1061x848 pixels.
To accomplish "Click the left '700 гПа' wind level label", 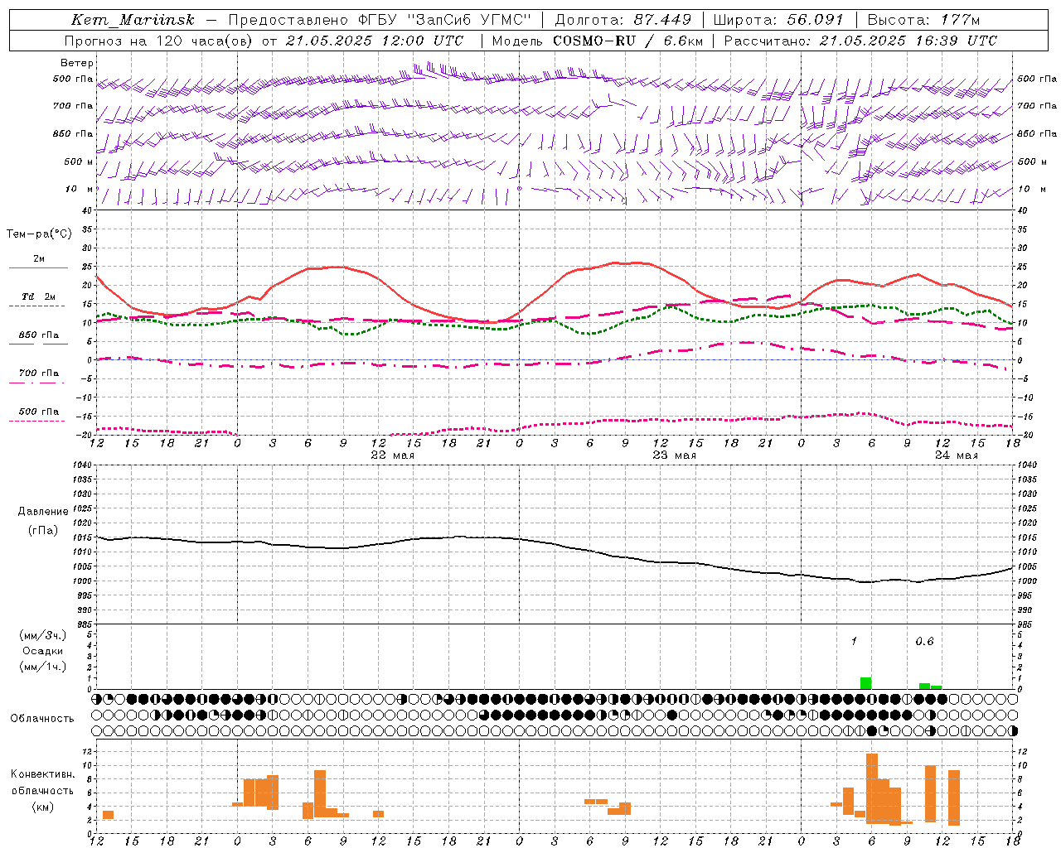I will pos(73,106).
